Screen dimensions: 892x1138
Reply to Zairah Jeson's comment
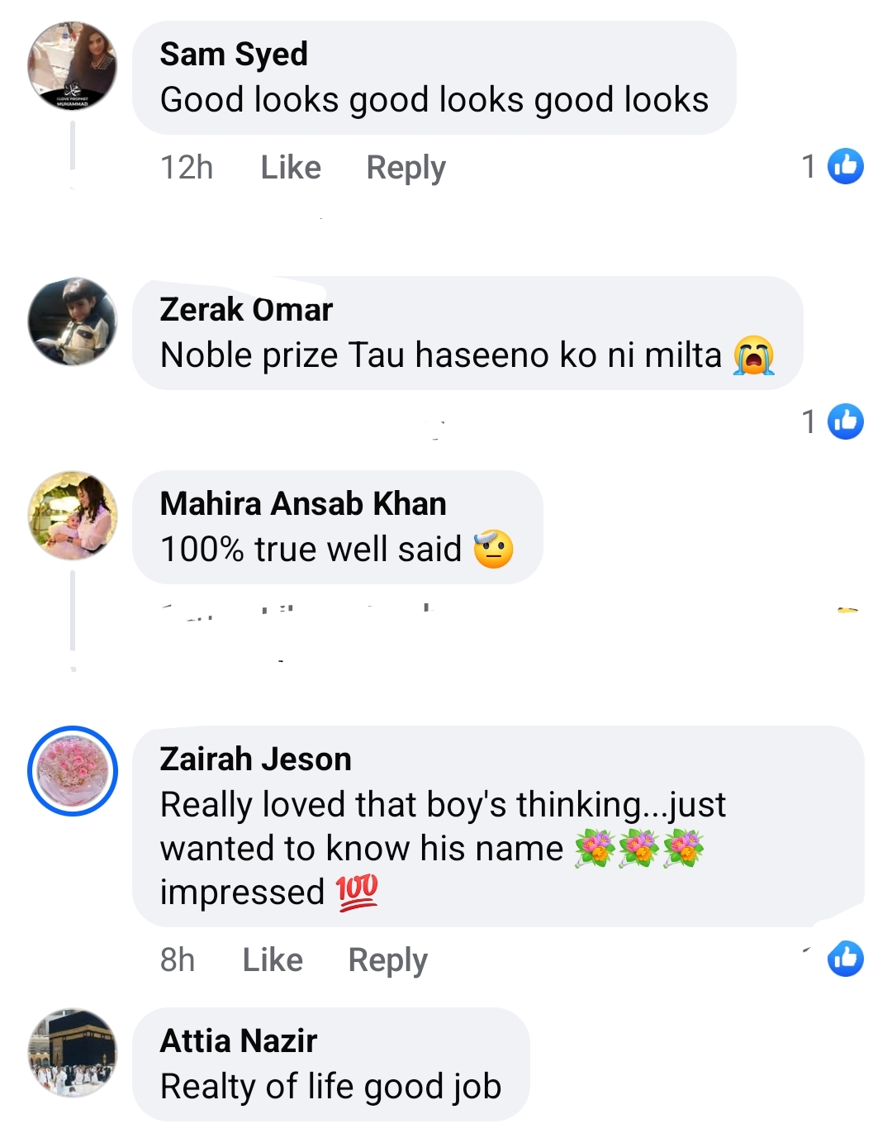pos(387,960)
